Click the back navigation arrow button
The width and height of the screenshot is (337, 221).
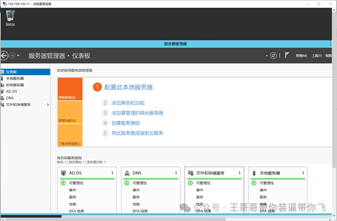click(x=4, y=56)
